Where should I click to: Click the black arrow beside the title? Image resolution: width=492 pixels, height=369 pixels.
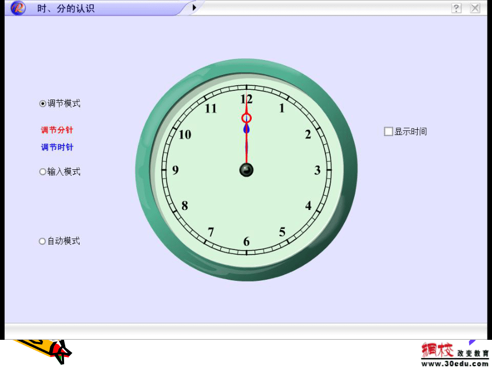[195, 7]
